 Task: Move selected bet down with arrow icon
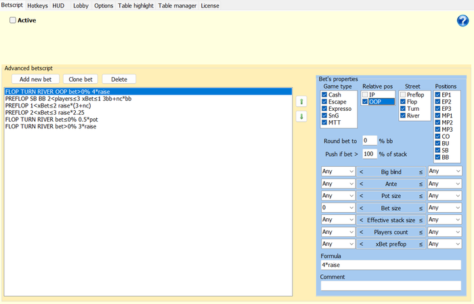coord(301,116)
